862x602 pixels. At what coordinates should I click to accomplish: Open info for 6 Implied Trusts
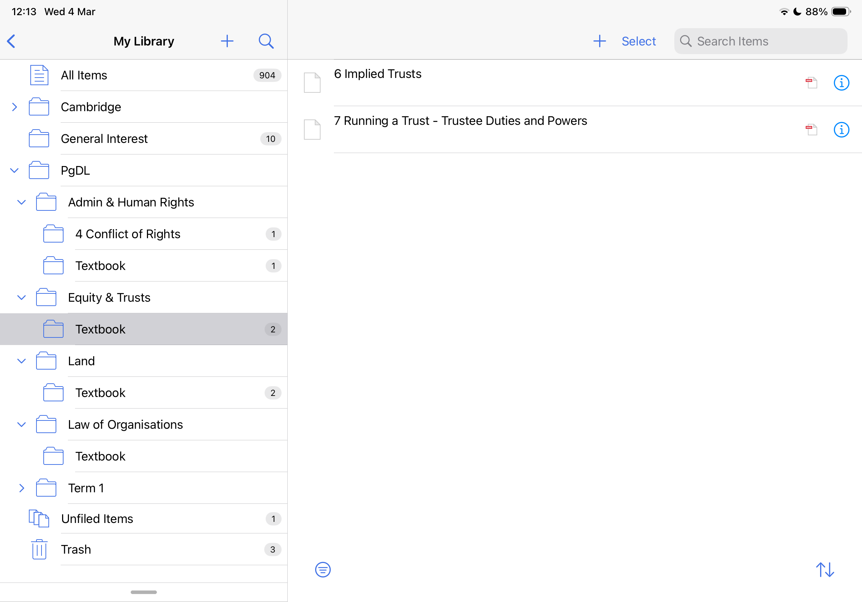click(841, 83)
